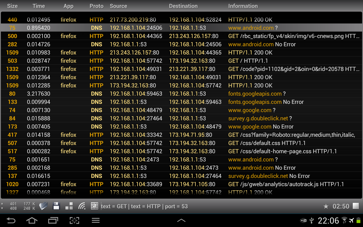Select the GET /rbc_static/fp_v4 request row
Image resolution: width=363 pixels, height=227 pixels.
point(181,36)
